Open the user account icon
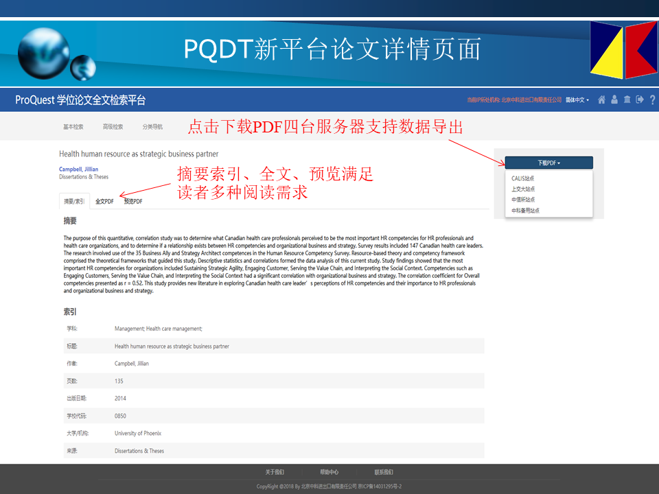The height and width of the screenshot is (494, 659). (x=614, y=100)
